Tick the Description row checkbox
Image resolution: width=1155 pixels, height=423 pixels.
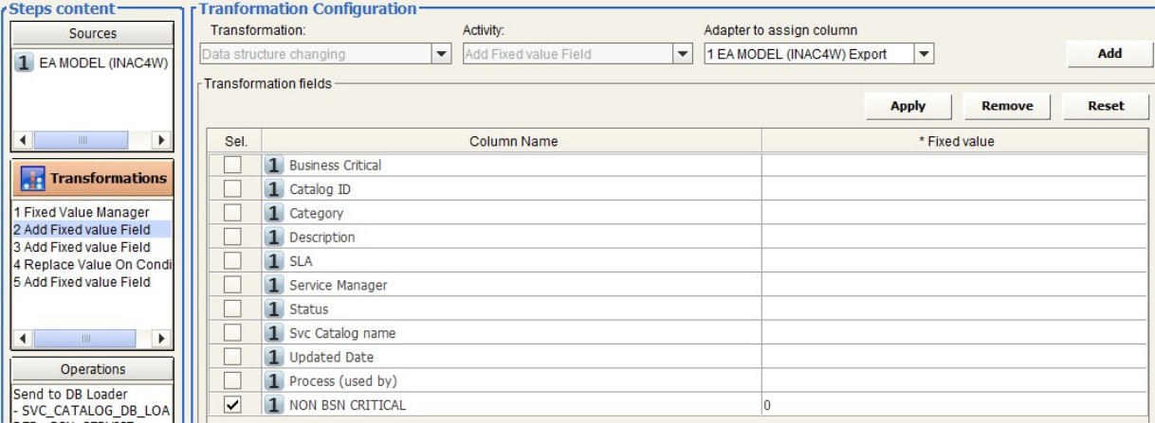click(x=230, y=237)
